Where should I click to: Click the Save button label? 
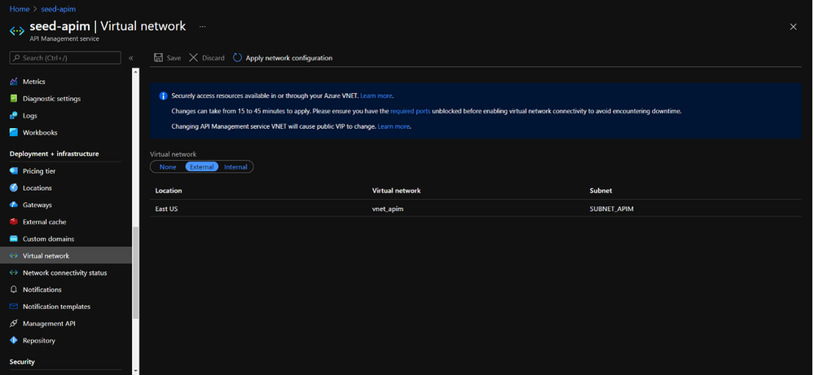pos(174,58)
